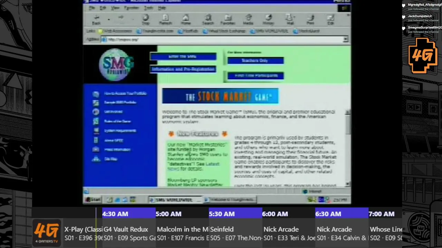Open the last Links bar shortcut
This screenshot has height=248, width=442.
click(x=306, y=31)
